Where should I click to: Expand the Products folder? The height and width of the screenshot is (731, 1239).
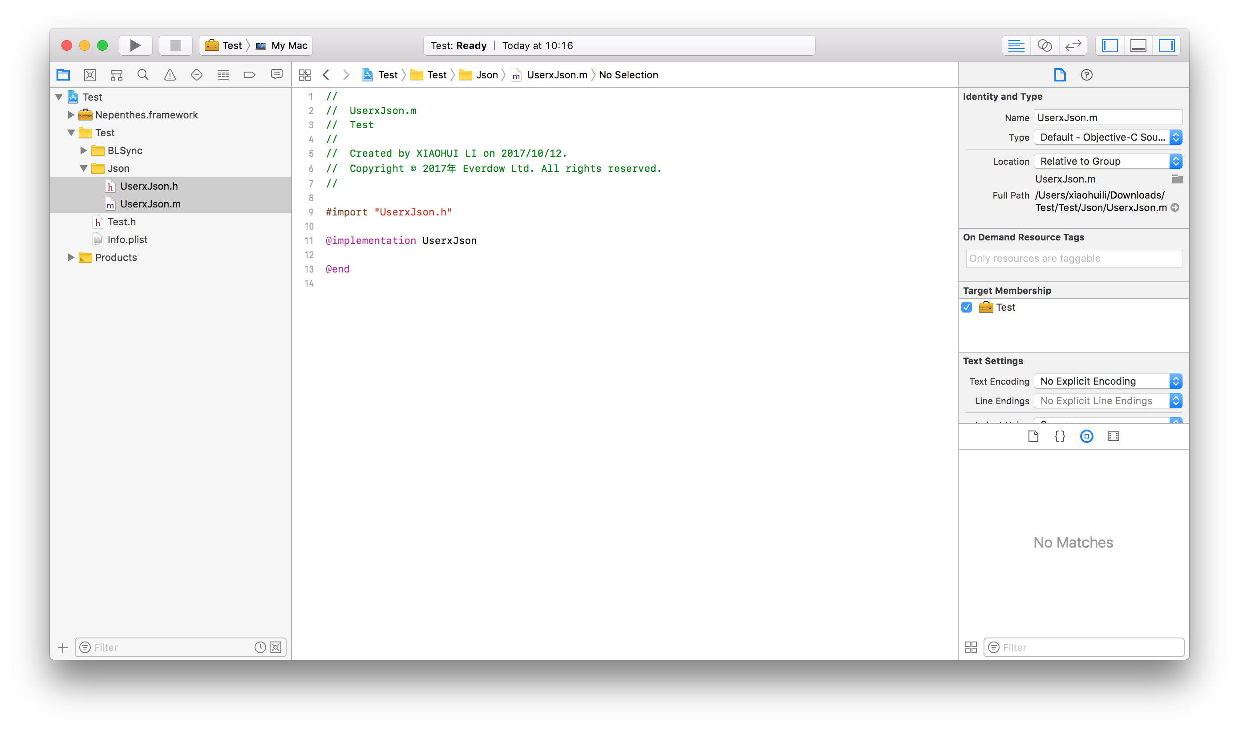pyautogui.click(x=71, y=257)
